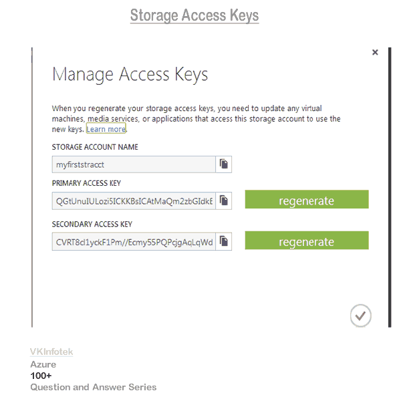Click the SECONDARY ACCESS KEY label
Image resolution: width=401 pixels, height=401 pixels.
[92, 225]
